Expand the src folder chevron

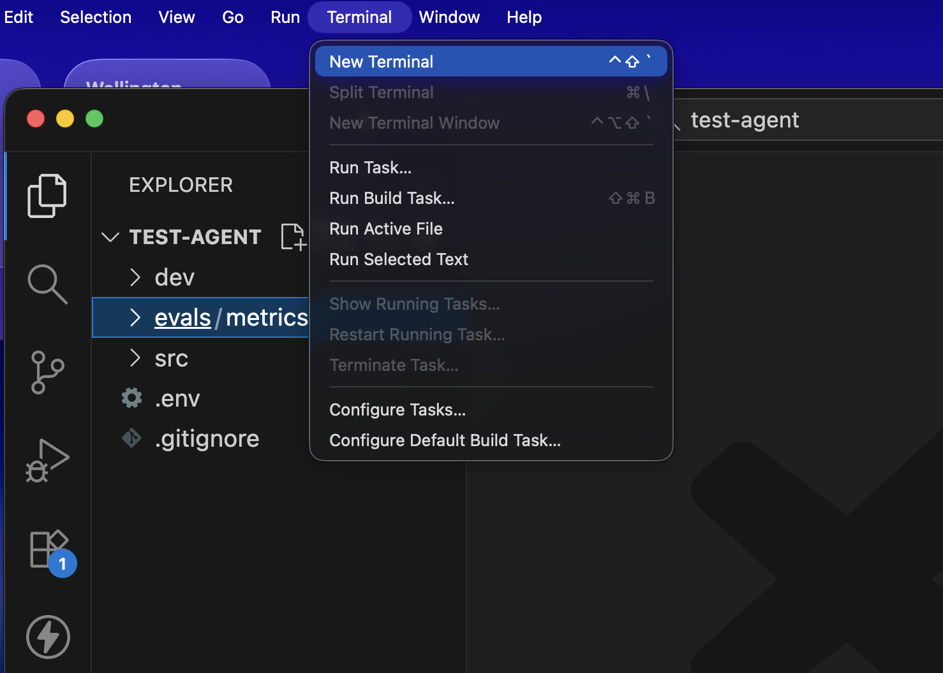(x=135, y=358)
